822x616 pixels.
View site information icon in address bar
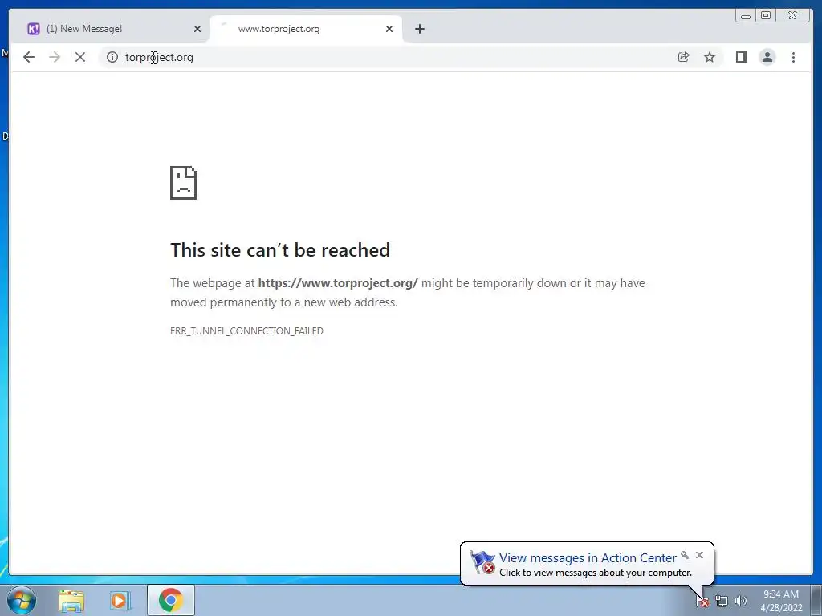(112, 57)
